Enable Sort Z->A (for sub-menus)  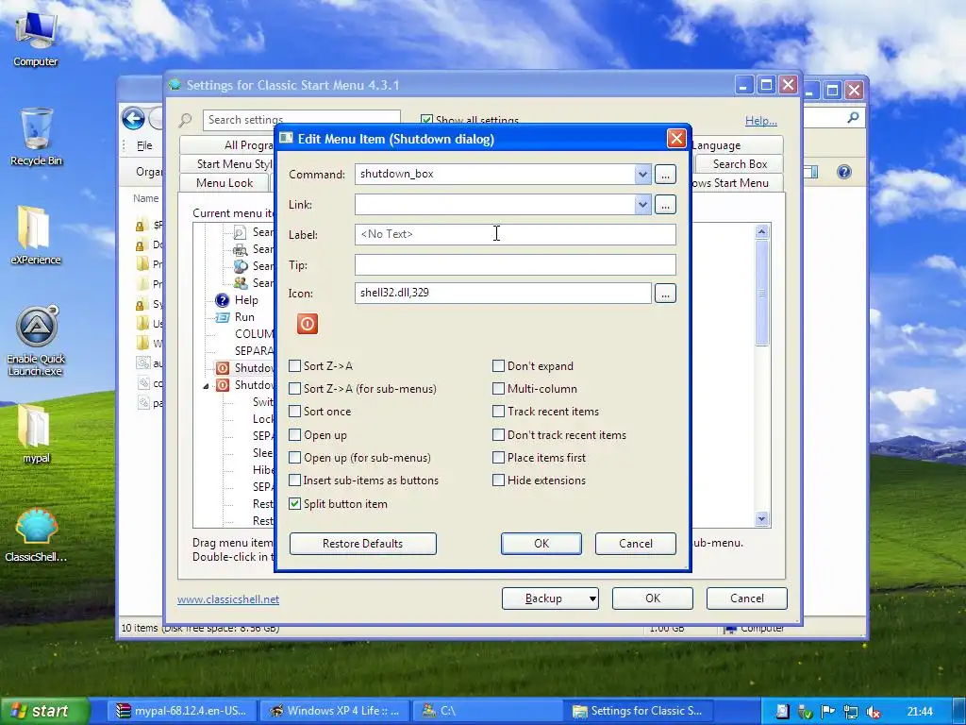[x=295, y=389]
